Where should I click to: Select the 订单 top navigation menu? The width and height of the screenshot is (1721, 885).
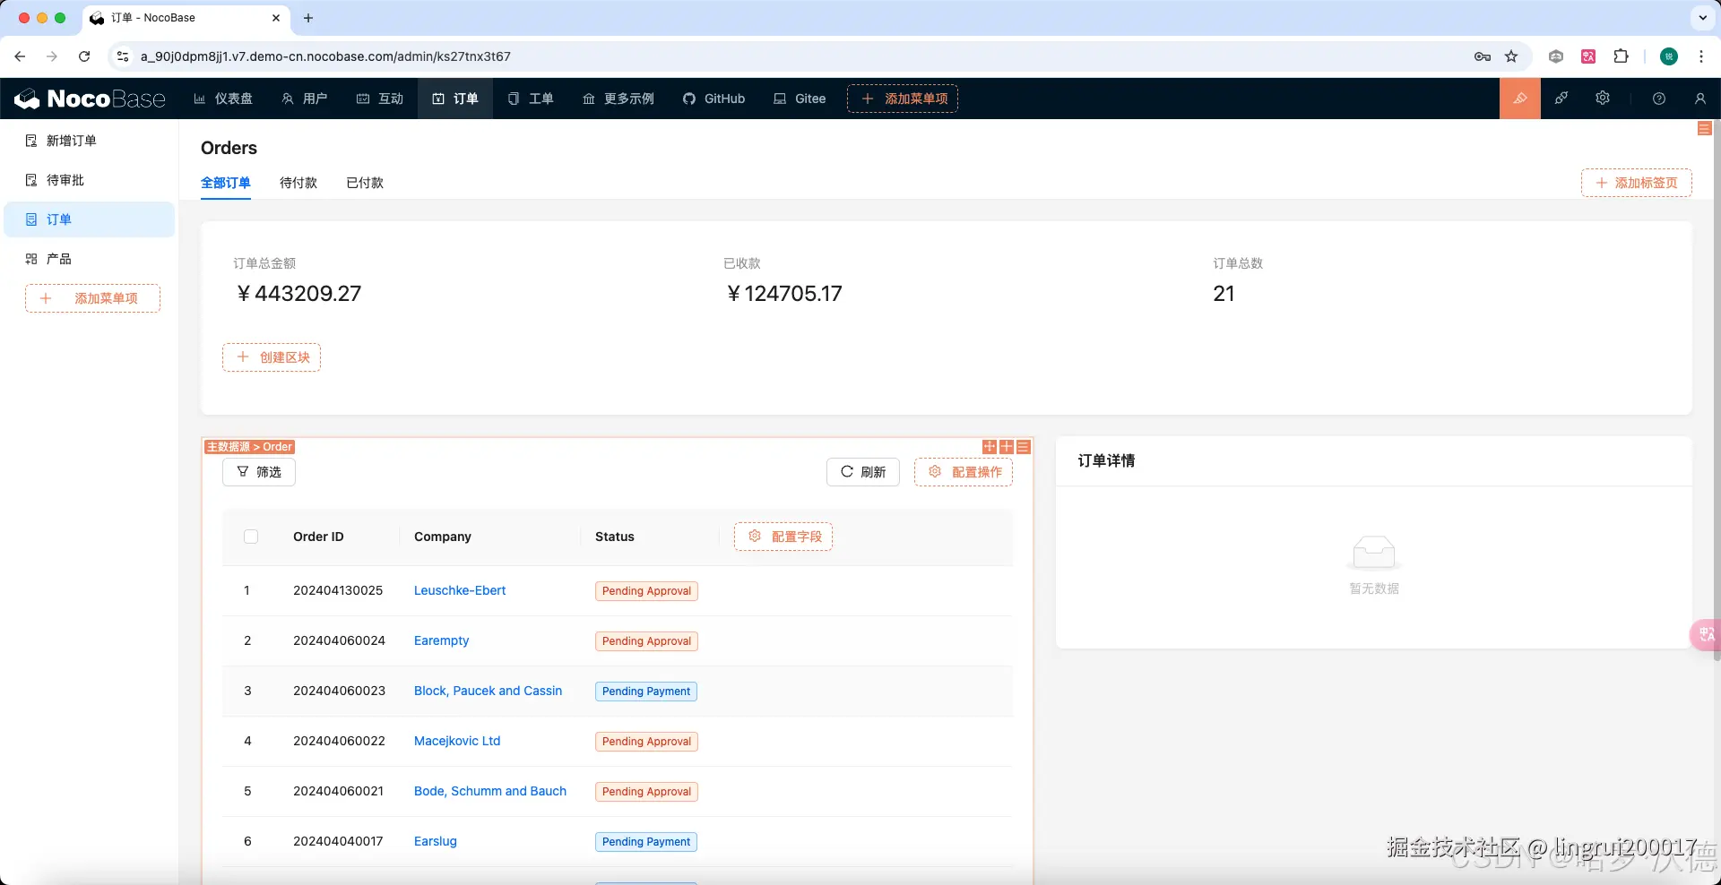click(x=455, y=99)
